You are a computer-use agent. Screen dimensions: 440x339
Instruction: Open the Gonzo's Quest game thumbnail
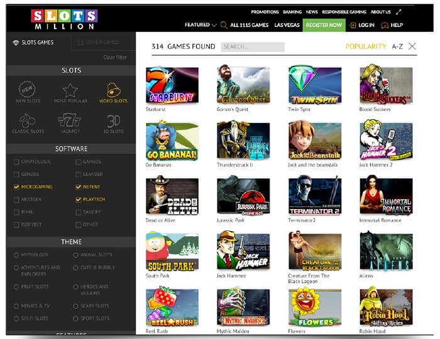[x=243, y=85]
